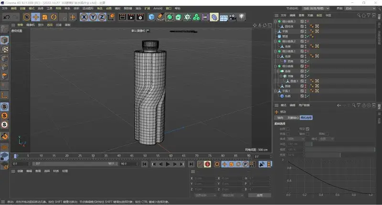Enable the 启用 soft selection checkbox
Viewport: 382px width, 205px height.
288,129
